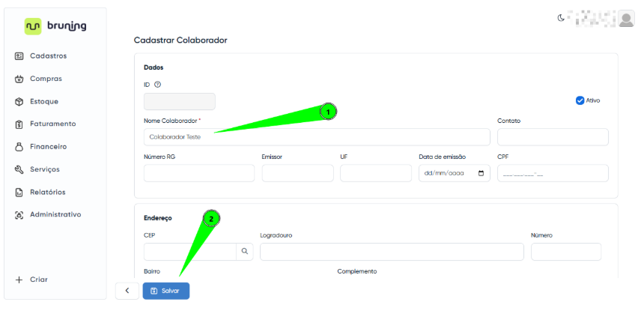Open the date picker calendar icon
The height and width of the screenshot is (311, 644).
481,173
